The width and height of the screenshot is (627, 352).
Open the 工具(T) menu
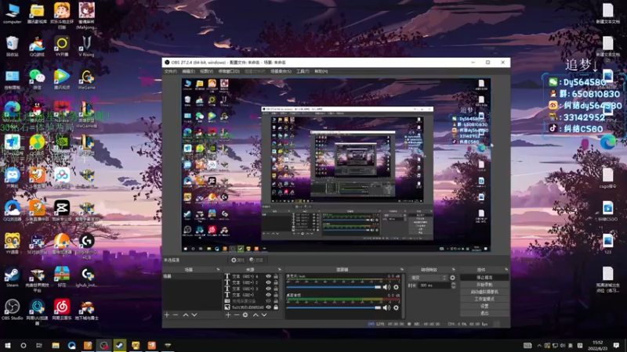[302, 71]
